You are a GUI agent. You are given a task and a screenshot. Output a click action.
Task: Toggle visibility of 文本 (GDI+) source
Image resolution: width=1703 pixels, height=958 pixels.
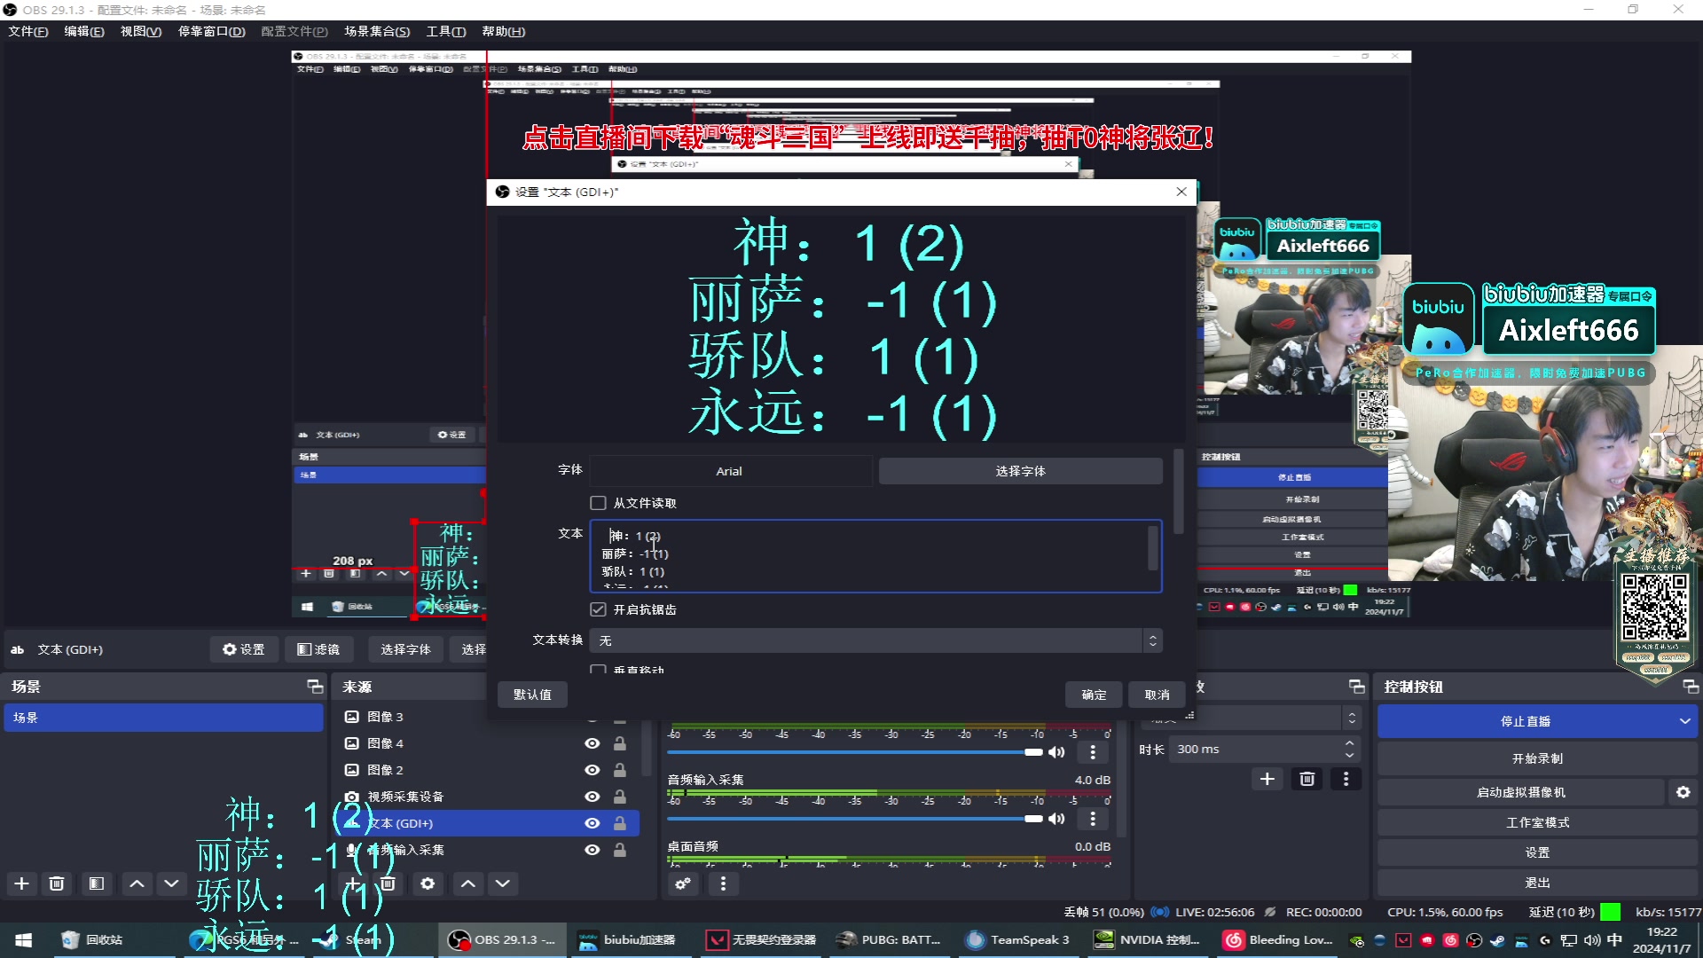(593, 823)
